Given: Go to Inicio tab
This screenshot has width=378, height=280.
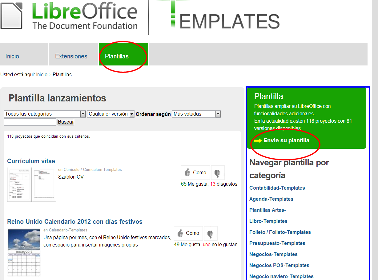Looking at the screenshot, I should 24,54.
